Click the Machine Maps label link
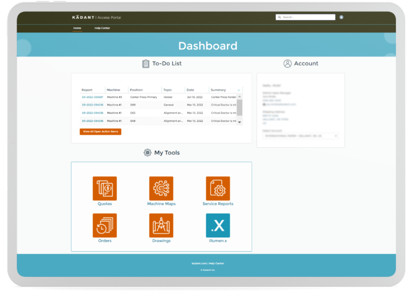412x292 pixels. click(161, 204)
